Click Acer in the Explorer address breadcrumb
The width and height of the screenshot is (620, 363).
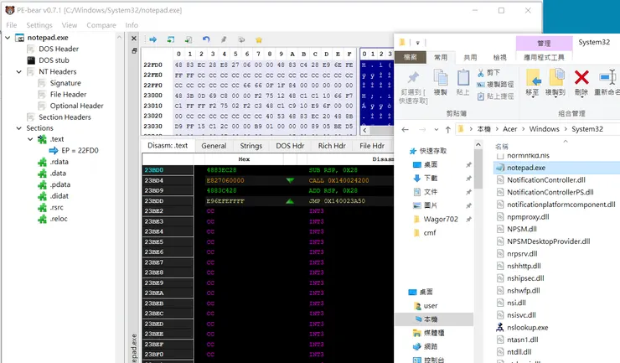pos(509,129)
